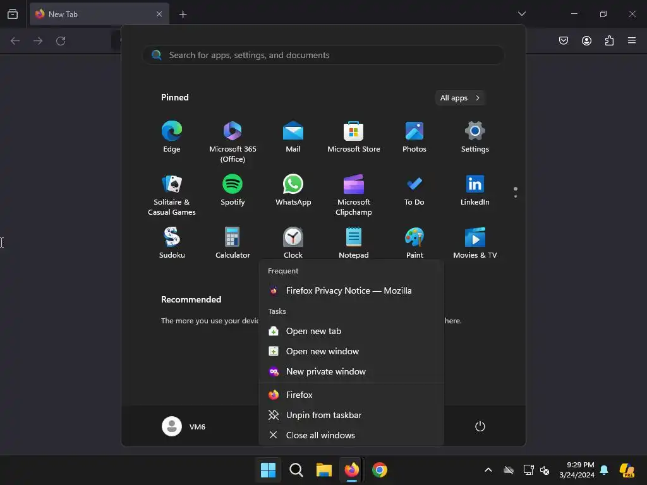
Task: Open the Firefox Extensions menu
Action: click(x=609, y=40)
